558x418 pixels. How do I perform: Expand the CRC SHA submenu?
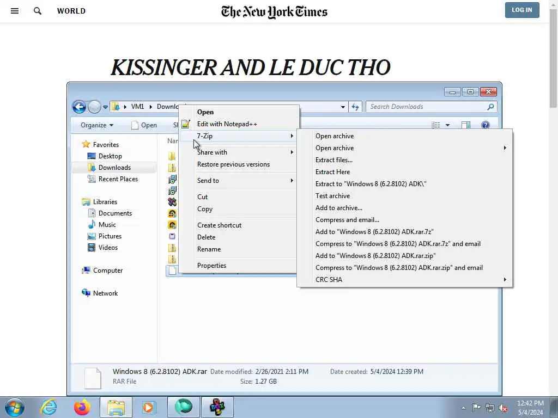pos(405,280)
